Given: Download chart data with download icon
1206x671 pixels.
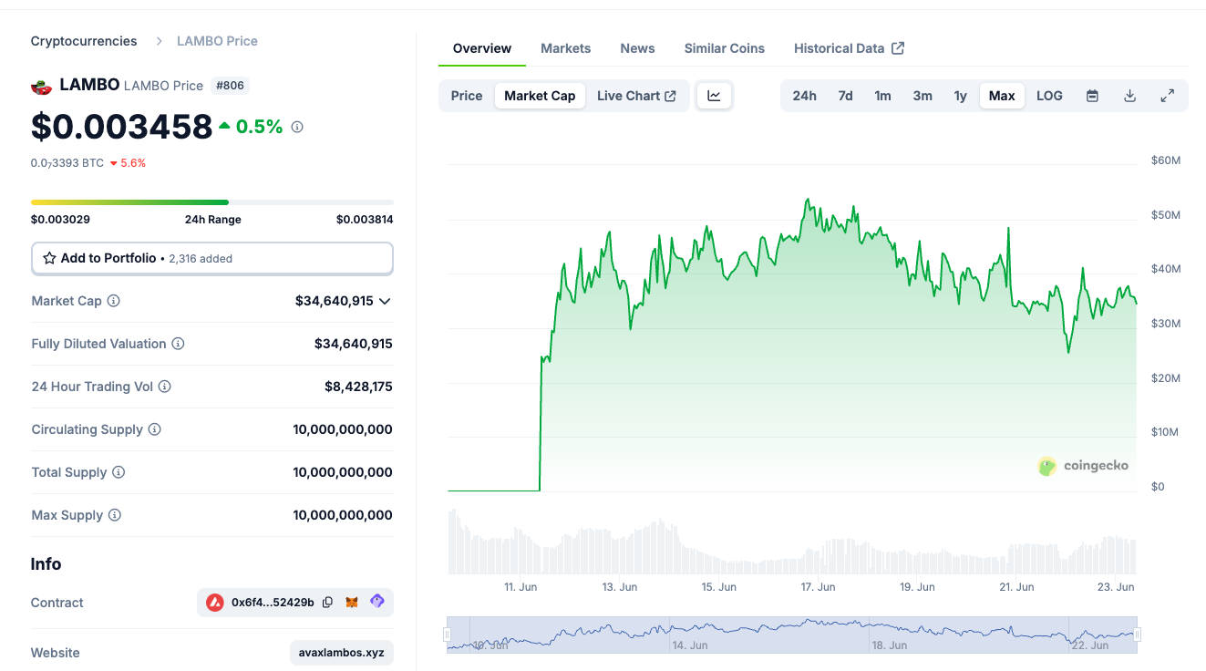Looking at the screenshot, I should pyautogui.click(x=1129, y=96).
